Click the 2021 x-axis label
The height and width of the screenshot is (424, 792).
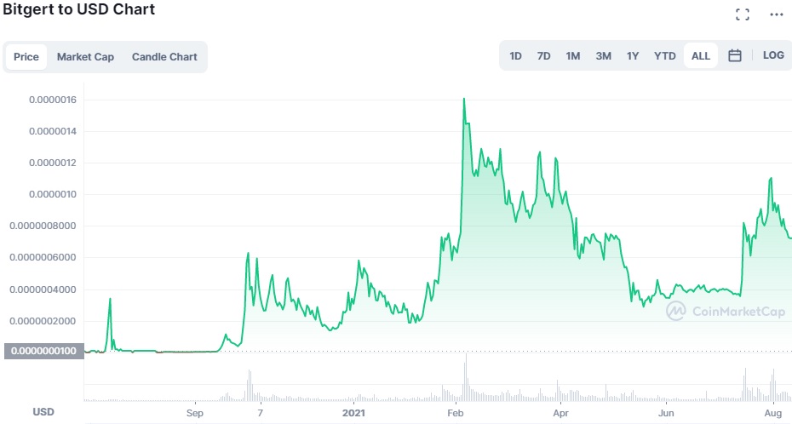pos(353,413)
